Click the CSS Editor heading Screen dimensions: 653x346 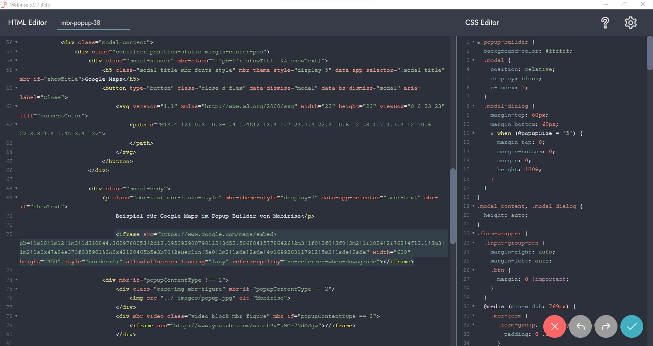coord(482,22)
